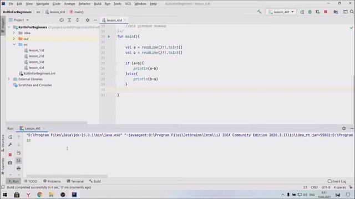Screen dimensions: 355x199
Task: Click the main() breadcrumb in navigation bar
Action: coord(77,12)
